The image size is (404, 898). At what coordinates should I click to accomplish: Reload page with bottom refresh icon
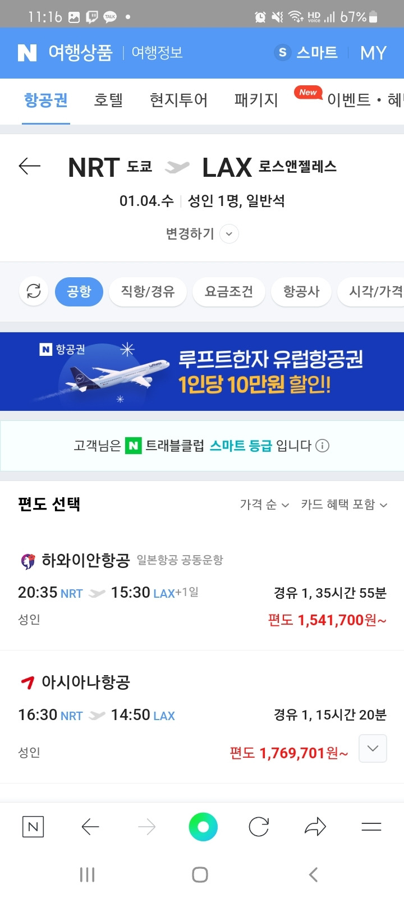(x=259, y=827)
